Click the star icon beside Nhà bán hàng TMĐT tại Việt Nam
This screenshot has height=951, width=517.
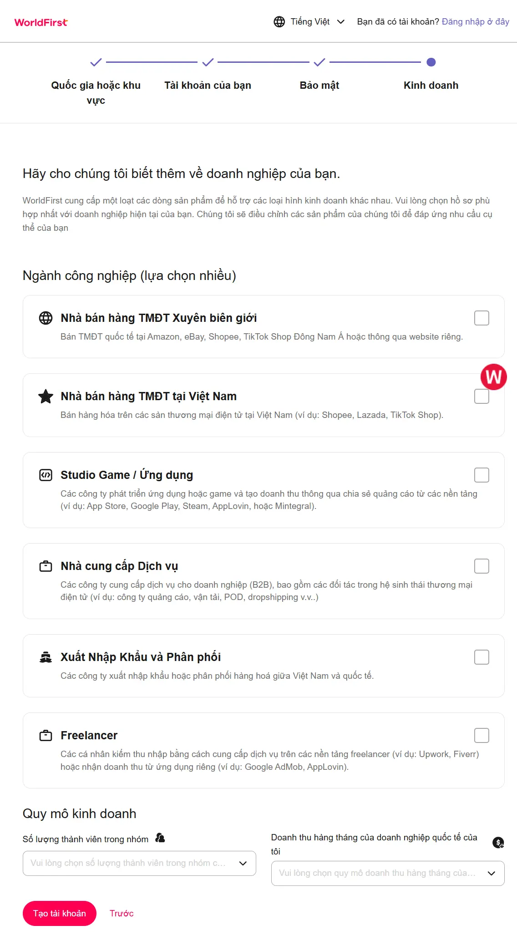(x=46, y=396)
